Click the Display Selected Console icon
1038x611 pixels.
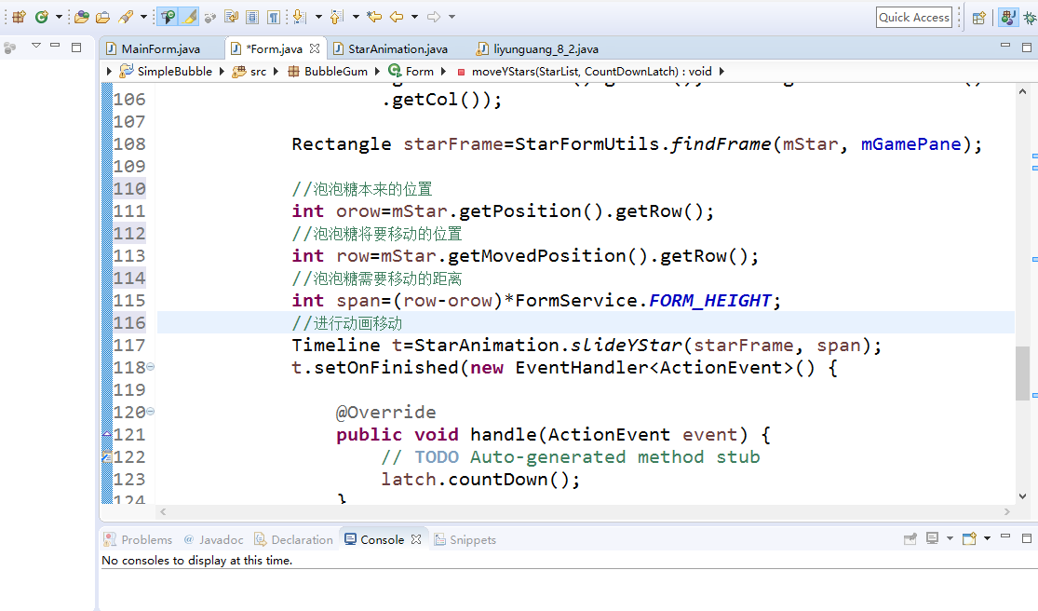click(932, 539)
